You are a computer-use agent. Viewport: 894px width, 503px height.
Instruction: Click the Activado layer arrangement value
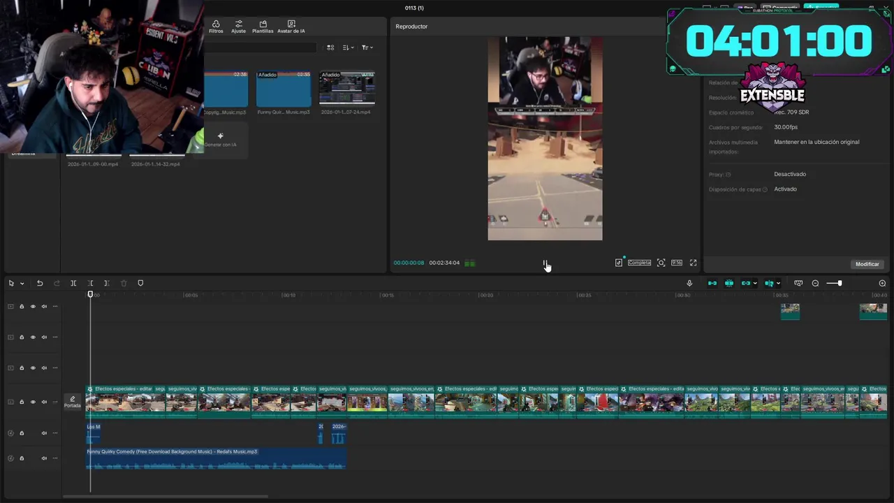point(785,189)
